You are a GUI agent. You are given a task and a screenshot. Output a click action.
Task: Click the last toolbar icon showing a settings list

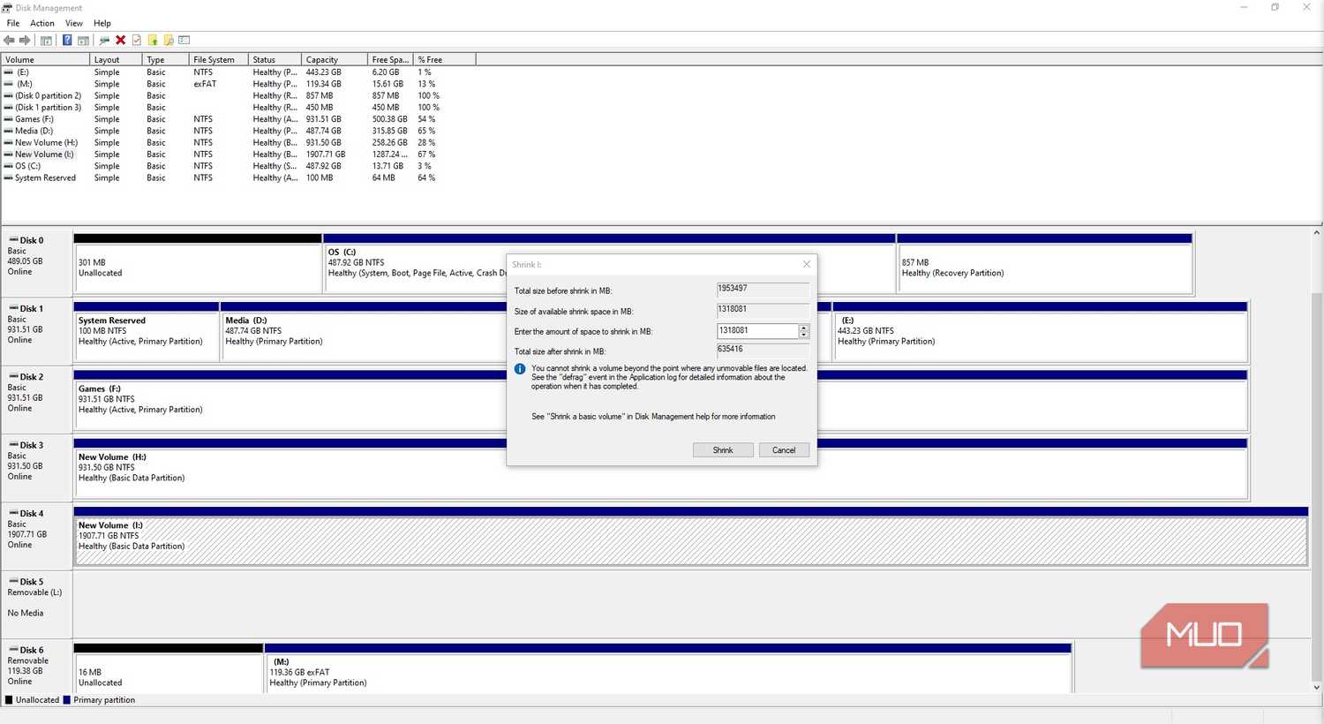[x=184, y=40]
